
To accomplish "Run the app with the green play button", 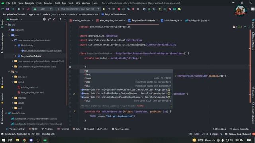I will pyautogui.click(x=104, y=9).
